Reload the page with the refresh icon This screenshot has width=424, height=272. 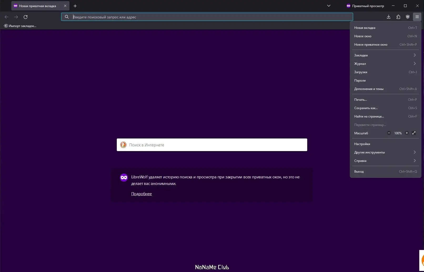click(x=26, y=17)
